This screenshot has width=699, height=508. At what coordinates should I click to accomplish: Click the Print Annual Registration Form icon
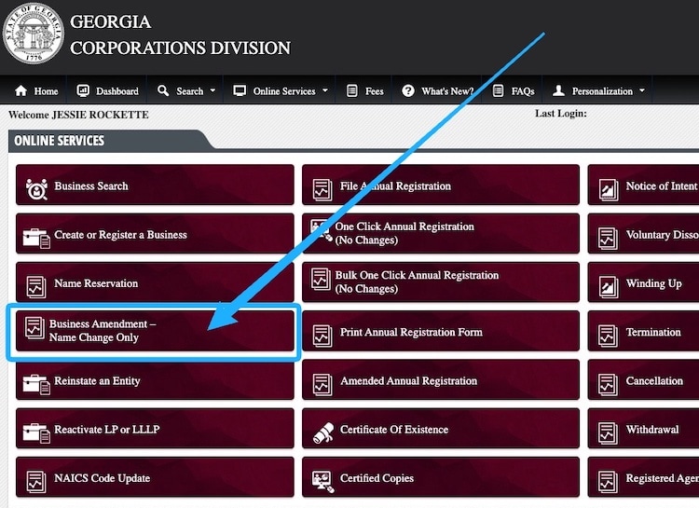coord(322,334)
